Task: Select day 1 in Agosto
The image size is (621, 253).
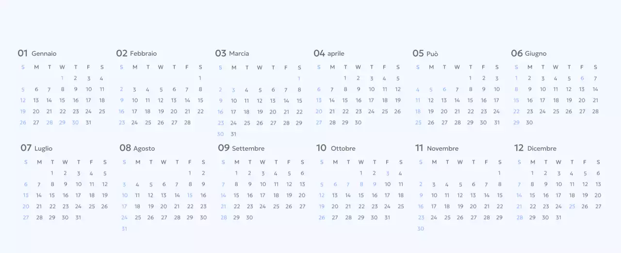Action: point(190,173)
